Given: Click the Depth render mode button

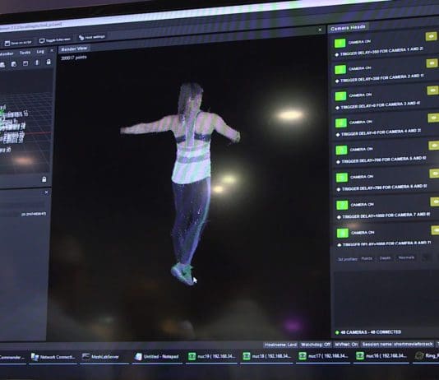Looking at the screenshot, I should click(385, 258).
